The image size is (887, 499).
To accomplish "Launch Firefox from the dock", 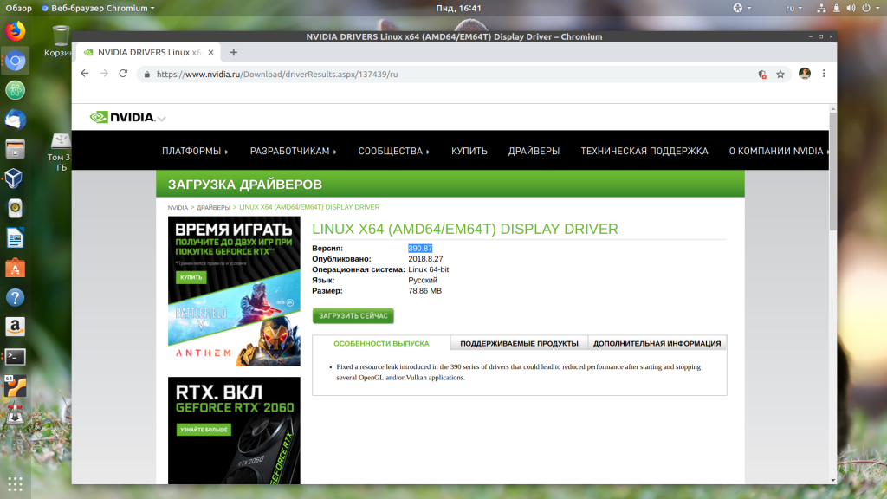I will point(15,31).
